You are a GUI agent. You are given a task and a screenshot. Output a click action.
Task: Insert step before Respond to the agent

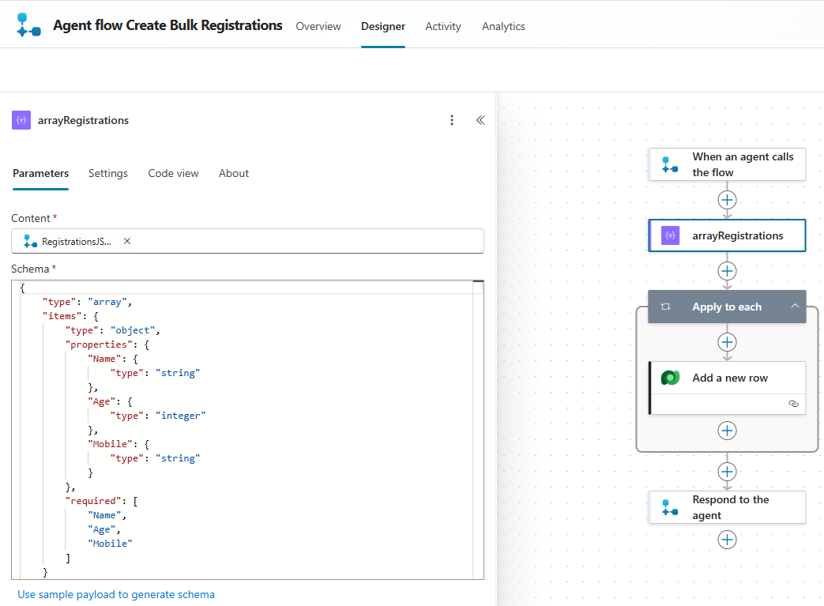tap(727, 472)
